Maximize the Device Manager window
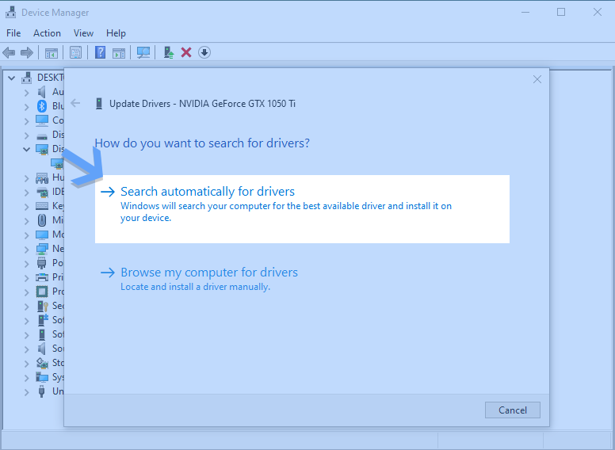Viewport: 615px width, 450px height. tap(561, 12)
